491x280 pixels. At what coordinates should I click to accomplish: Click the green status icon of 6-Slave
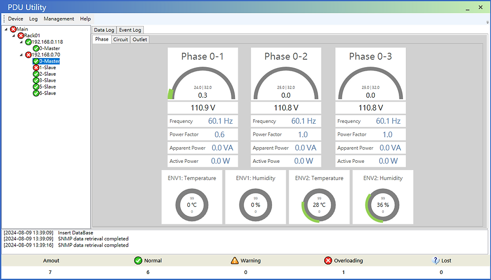pyautogui.click(x=36, y=93)
